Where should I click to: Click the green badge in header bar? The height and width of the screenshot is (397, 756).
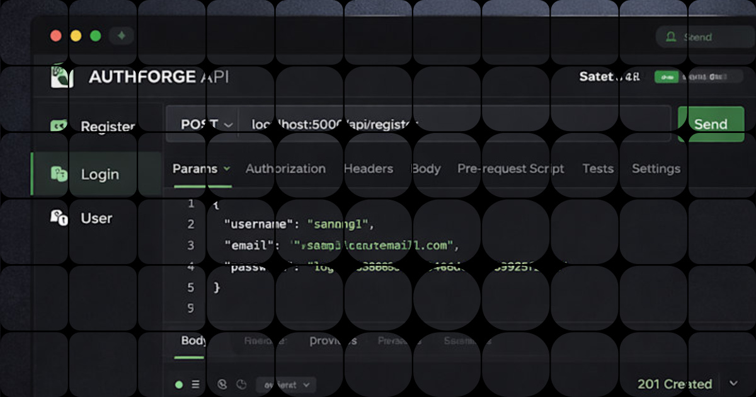(x=667, y=77)
